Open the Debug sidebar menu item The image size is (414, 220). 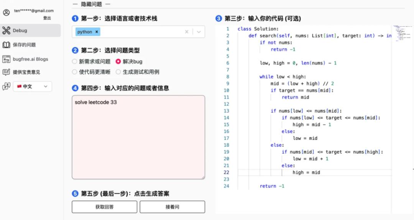[x=20, y=31]
